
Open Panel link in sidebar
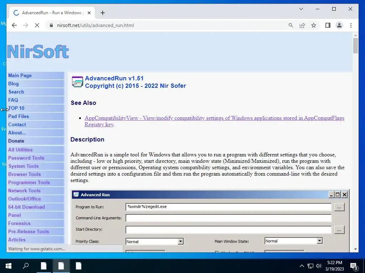coord(14,215)
